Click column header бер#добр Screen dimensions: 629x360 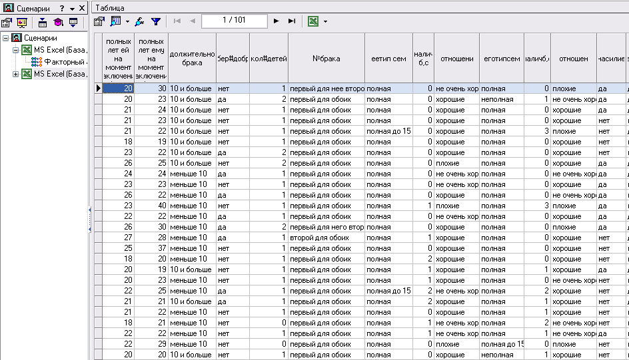(233, 59)
